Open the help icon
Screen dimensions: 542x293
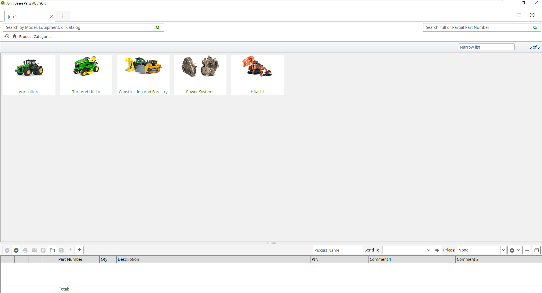532,15
